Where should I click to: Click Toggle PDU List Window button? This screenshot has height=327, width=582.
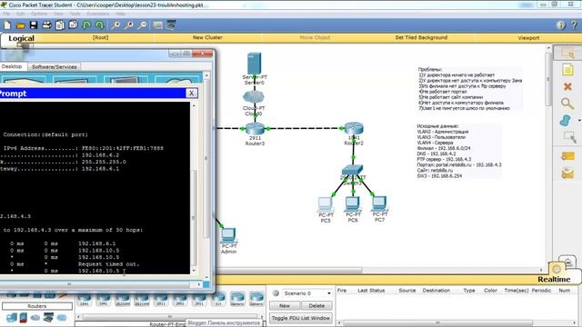tap(301, 318)
